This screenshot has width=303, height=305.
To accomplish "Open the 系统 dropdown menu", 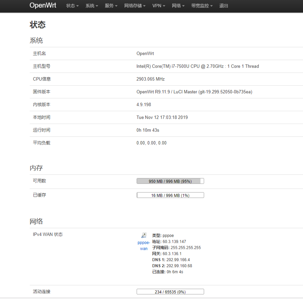I will (x=92, y=6).
